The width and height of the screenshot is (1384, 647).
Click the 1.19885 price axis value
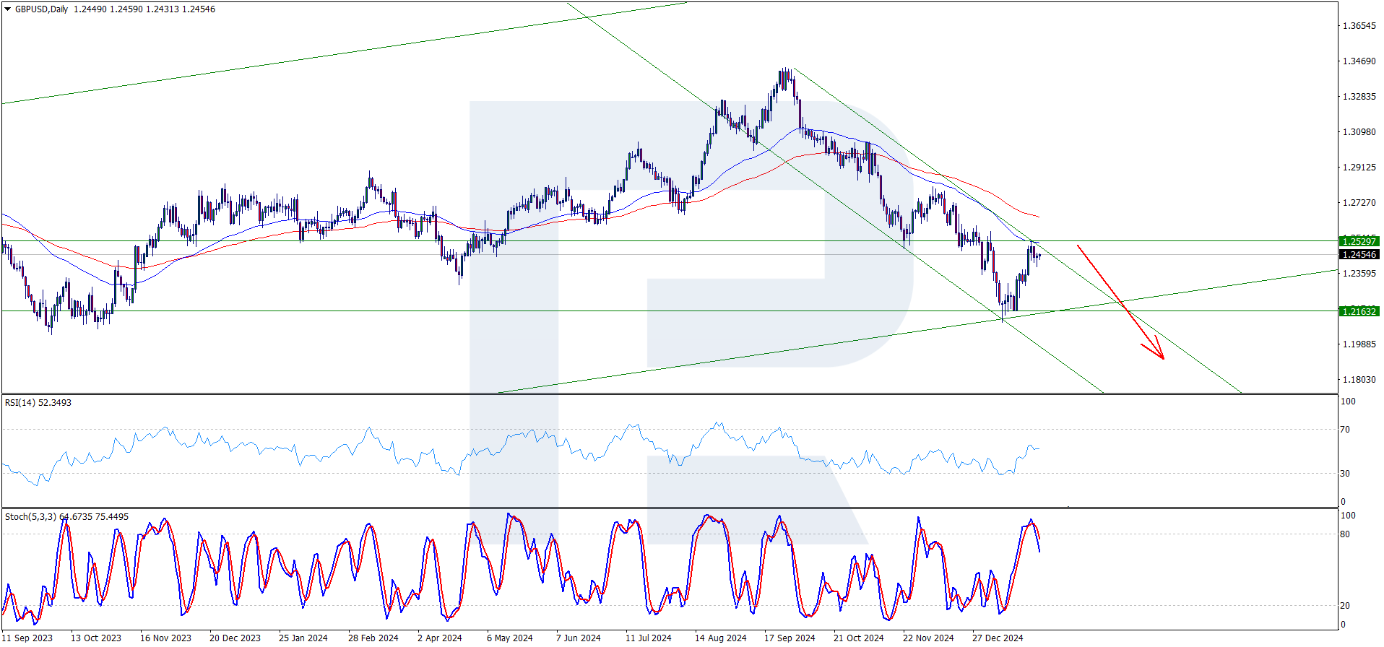pos(1359,344)
